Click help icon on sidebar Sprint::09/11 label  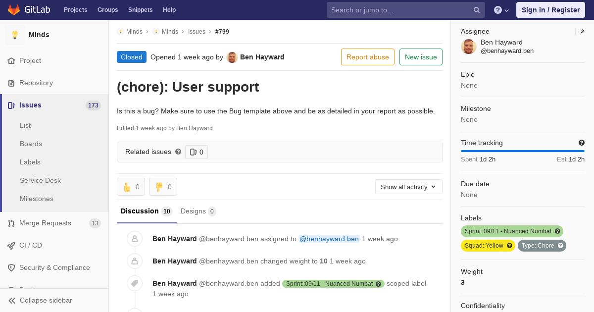(557, 231)
